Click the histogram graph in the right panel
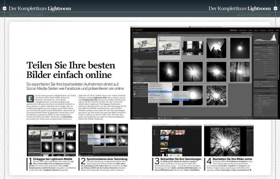This screenshot has width=280, height=179. [265, 38]
